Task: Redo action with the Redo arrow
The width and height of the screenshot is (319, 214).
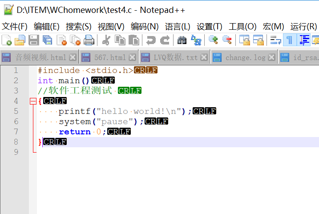Action: [x=165, y=40]
